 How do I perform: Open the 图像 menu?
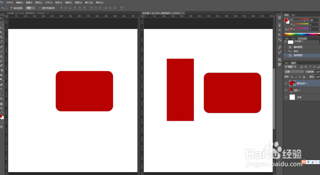29,3
